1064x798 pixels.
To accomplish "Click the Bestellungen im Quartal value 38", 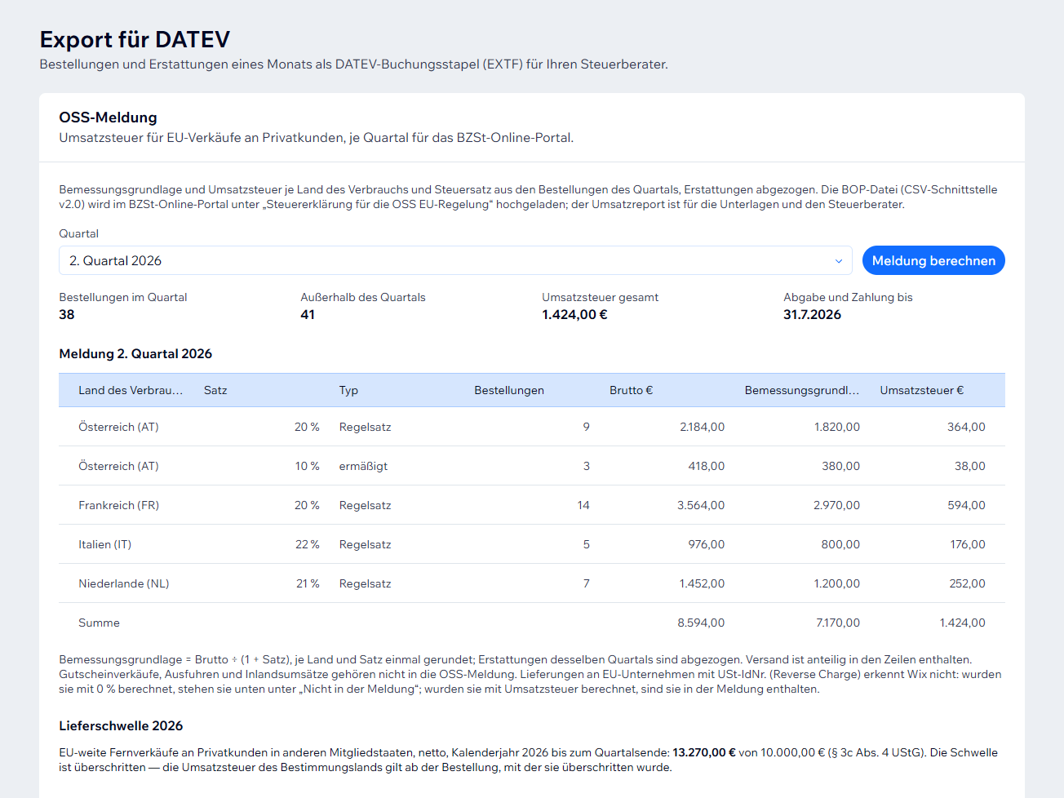I will click(67, 314).
